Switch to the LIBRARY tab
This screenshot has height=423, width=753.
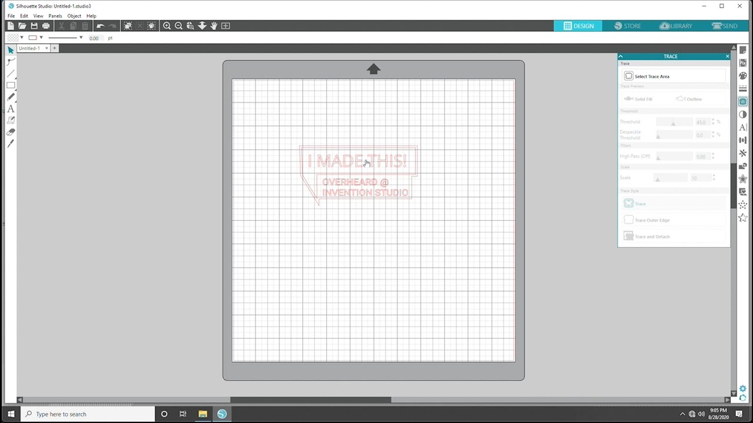(676, 26)
